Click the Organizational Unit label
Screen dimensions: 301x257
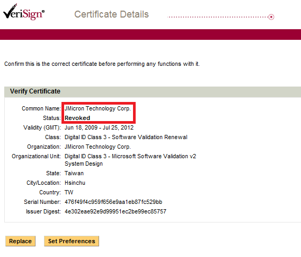click(x=36, y=156)
